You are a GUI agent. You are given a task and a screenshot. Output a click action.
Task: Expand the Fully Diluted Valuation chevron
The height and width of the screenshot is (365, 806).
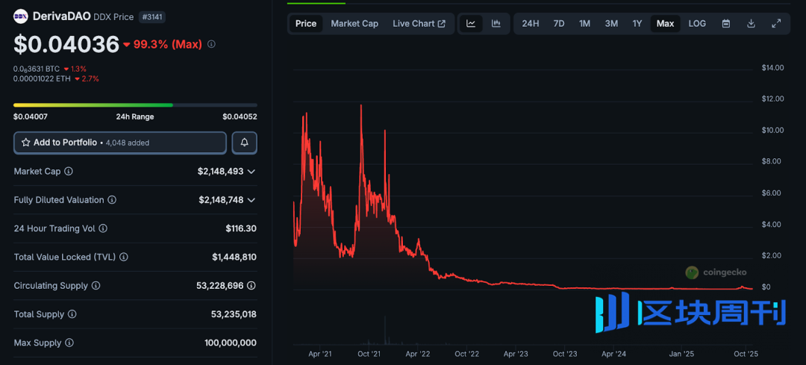coord(252,200)
